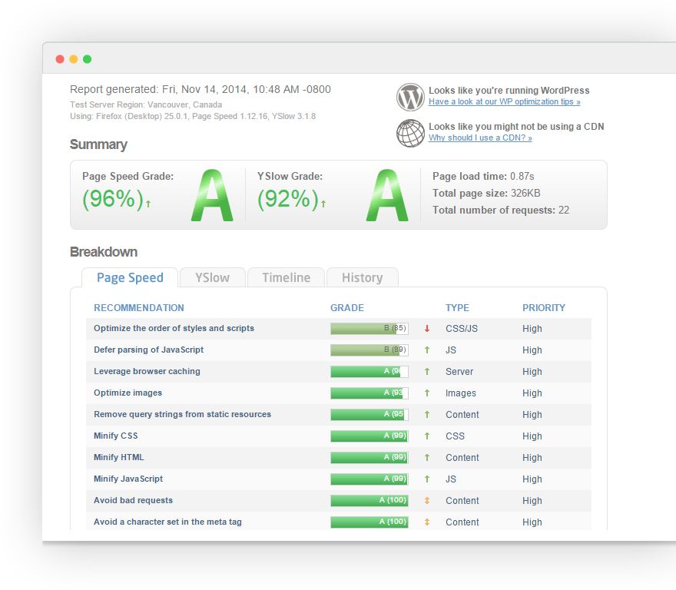Viewport: 676px width, 590px height.
Task: Click the 'Using: Firefox (Desktop)' line
Action: point(193,117)
